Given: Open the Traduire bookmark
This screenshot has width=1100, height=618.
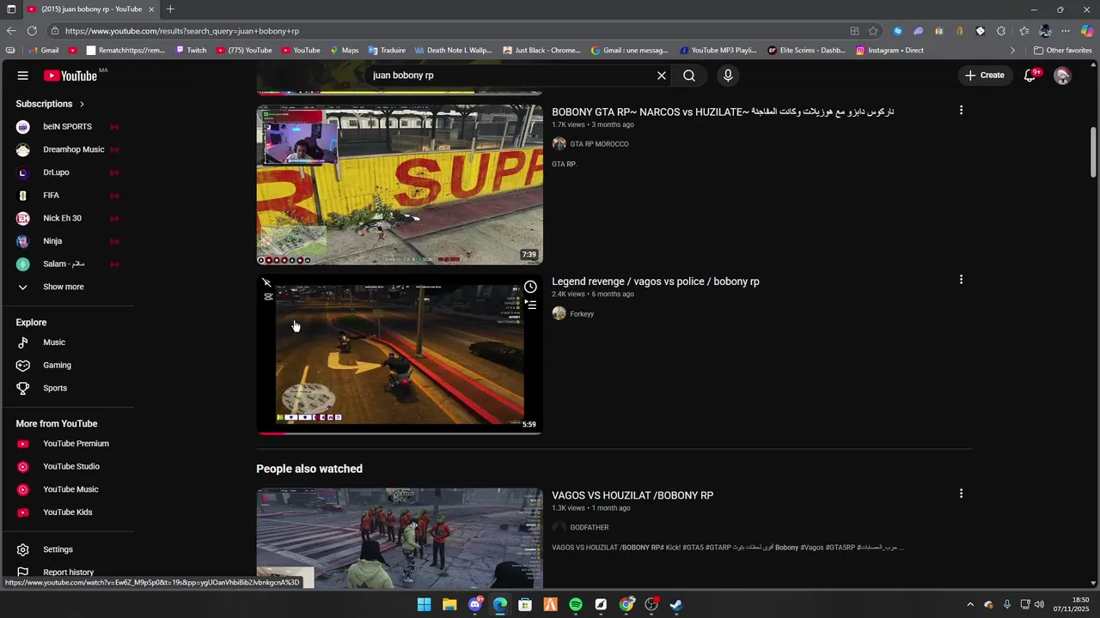Looking at the screenshot, I should pos(387,51).
